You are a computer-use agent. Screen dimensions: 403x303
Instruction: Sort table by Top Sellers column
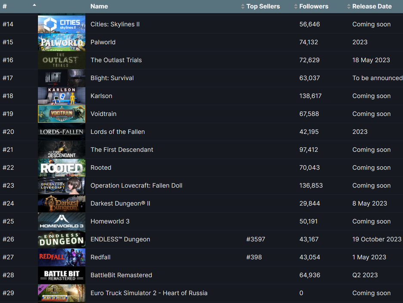click(x=263, y=6)
